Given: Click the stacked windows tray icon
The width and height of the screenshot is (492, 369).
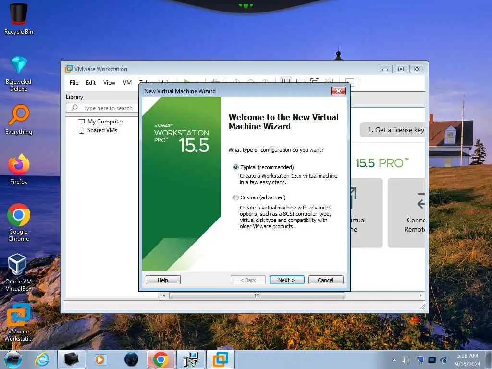Looking at the screenshot, I should pyautogui.click(x=406, y=360).
